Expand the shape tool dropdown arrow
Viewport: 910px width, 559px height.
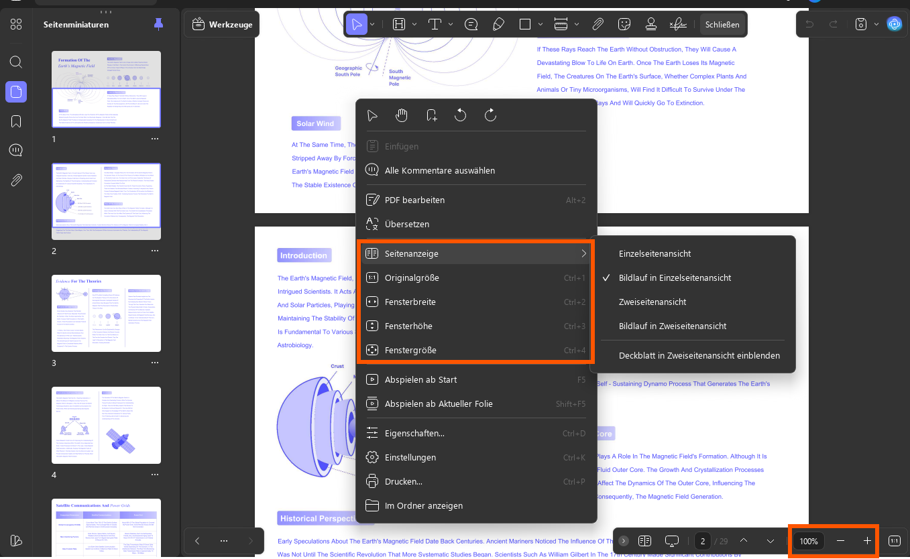click(541, 25)
